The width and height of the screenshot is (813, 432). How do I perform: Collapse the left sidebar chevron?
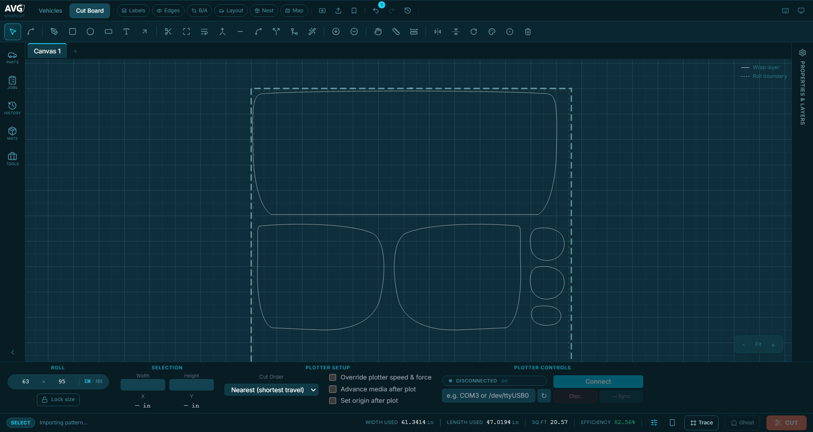13,352
